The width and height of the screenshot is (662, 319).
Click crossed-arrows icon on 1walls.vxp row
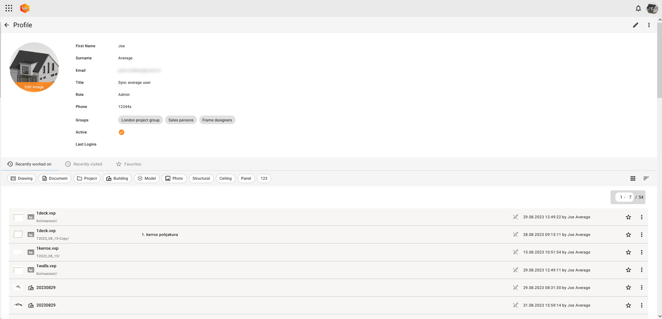516,270
